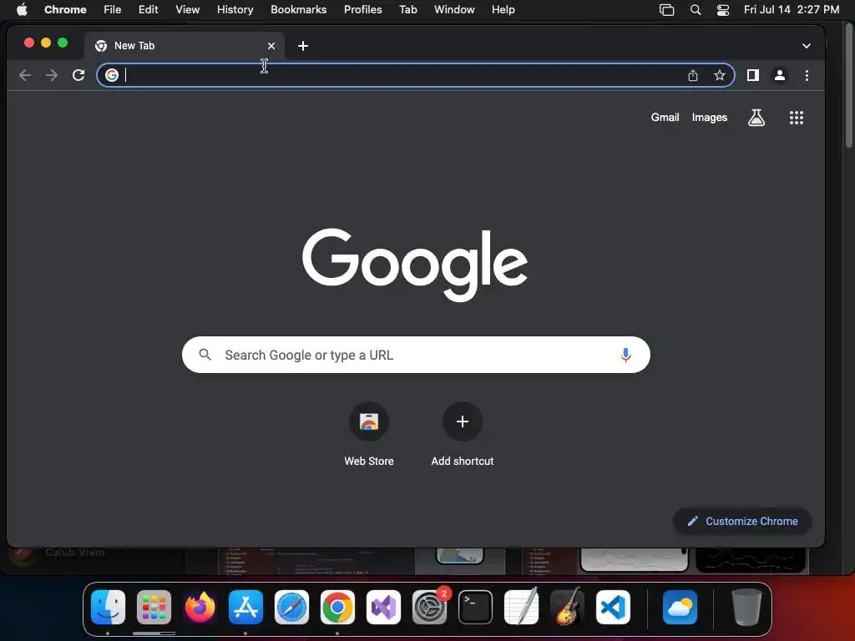Viewport: 855px width, 641px height.
Task: Open Visual Studio Code from the Dock
Action: [x=613, y=608]
